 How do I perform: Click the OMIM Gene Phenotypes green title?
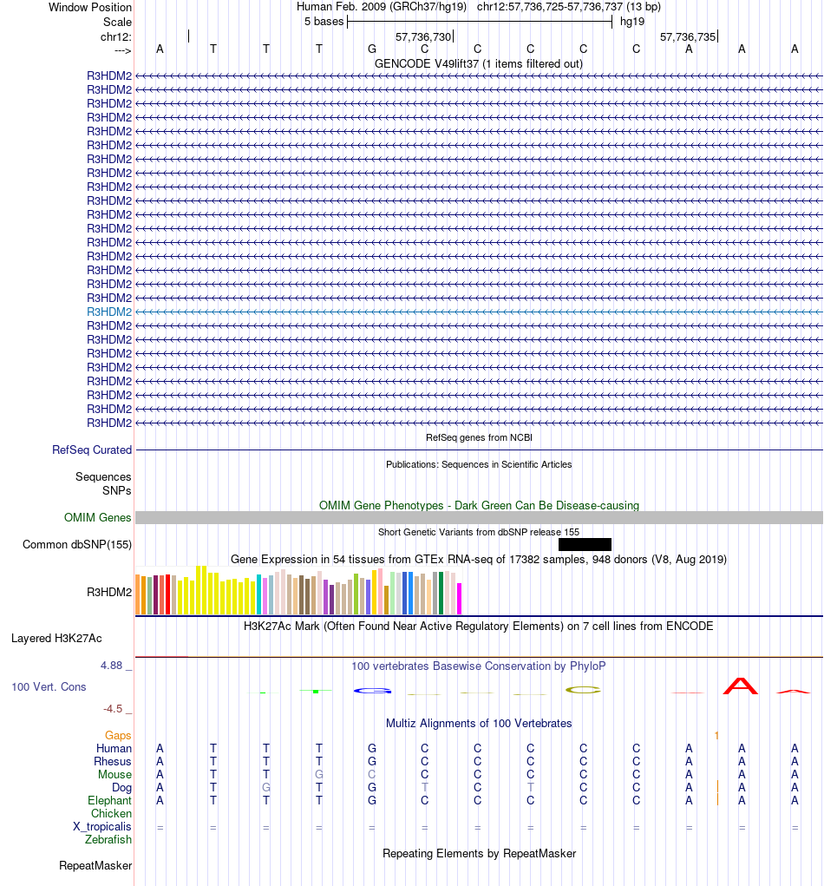(479, 505)
